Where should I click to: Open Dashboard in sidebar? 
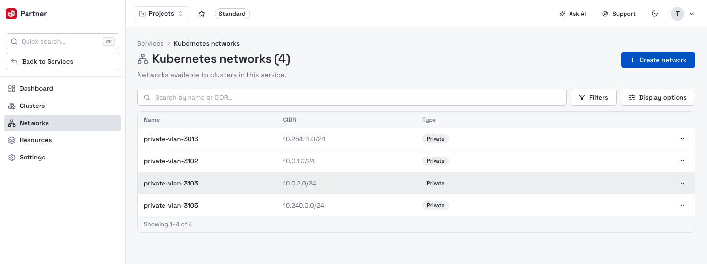coord(62,89)
